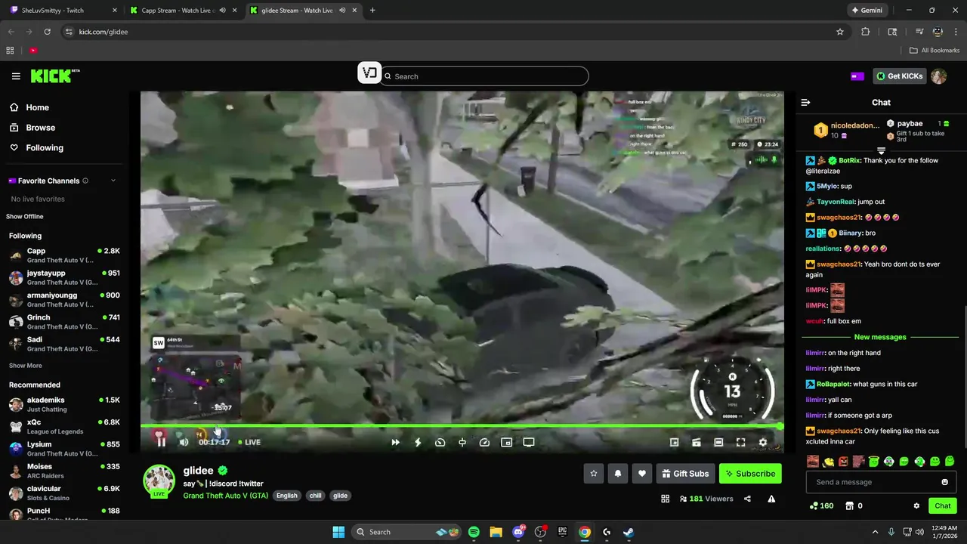Open the shop icon showing 0
Screen dimensions: 967x544
tap(849, 505)
